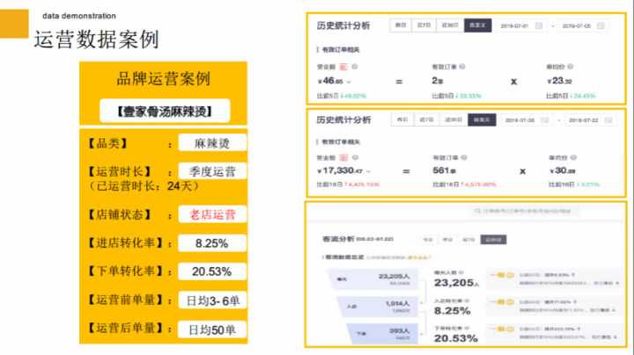Expand the suggestion arrow in the 20.53% row
The height and width of the screenshot is (355, 634).
[616, 337]
